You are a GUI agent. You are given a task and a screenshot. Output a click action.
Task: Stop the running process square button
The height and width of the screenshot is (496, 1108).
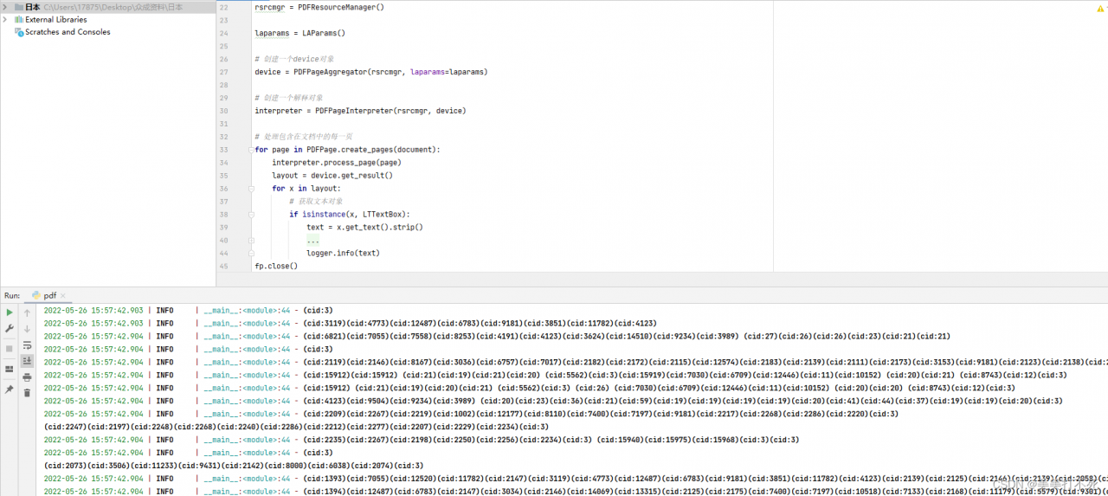point(10,348)
